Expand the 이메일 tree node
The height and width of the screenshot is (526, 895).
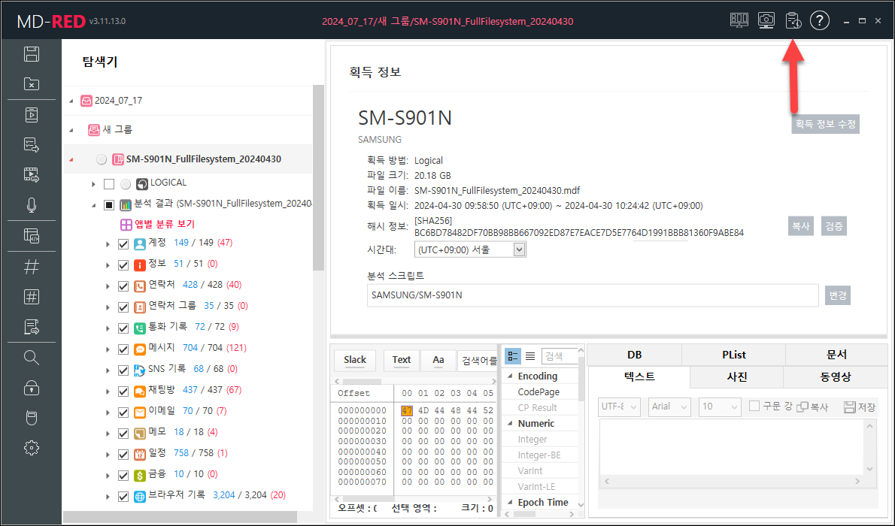point(108,413)
